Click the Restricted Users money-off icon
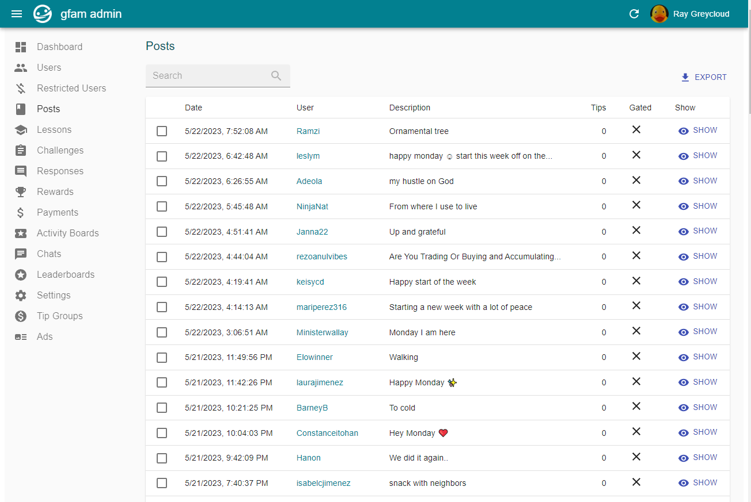The width and height of the screenshot is (751, 502). pyautogui.click(x=21, y=89)
